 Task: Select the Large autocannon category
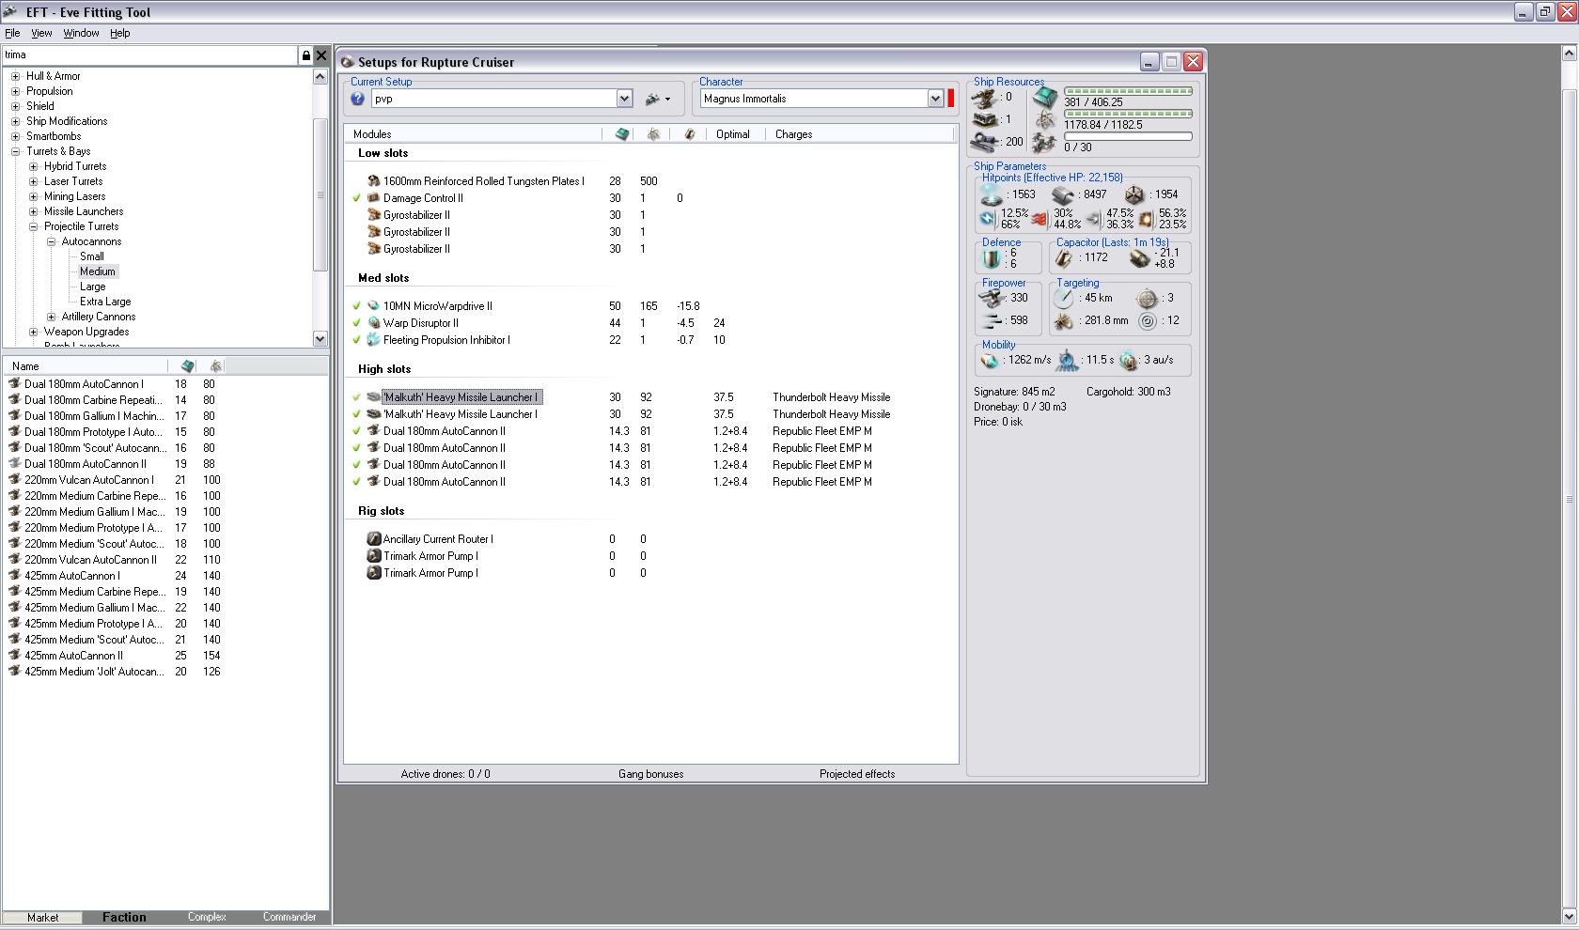[92, 287]
